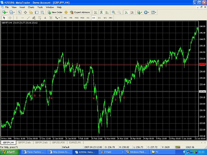Screen dimensions: 207x155
Task: Set timeframe to M15
Action: 77,18
